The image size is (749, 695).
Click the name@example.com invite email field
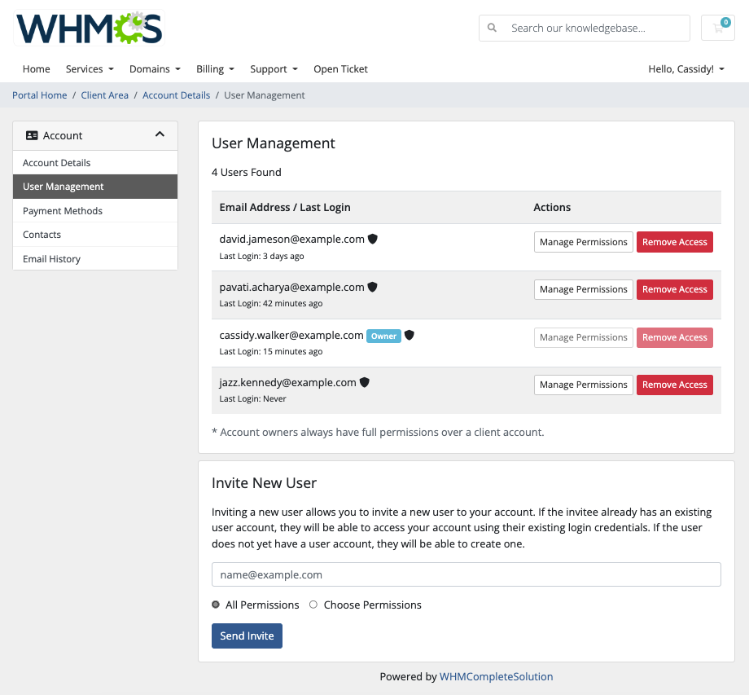pos(466,574)
